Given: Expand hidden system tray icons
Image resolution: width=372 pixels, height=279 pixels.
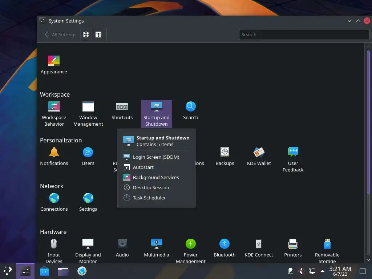Looking at the screenshot, I should tap(323, 271).
